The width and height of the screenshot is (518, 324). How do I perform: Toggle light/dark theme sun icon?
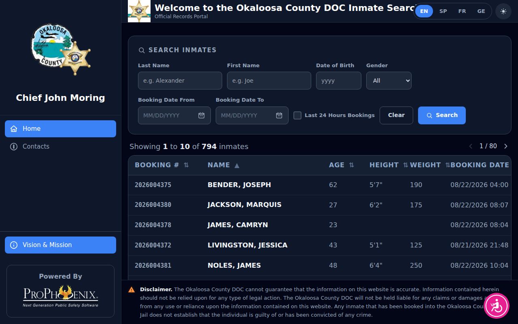pos(503,11)
